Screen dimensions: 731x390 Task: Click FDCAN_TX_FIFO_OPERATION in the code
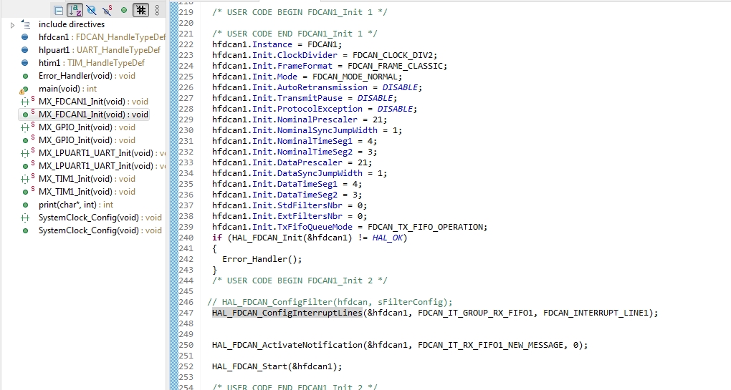coord(426,227)
